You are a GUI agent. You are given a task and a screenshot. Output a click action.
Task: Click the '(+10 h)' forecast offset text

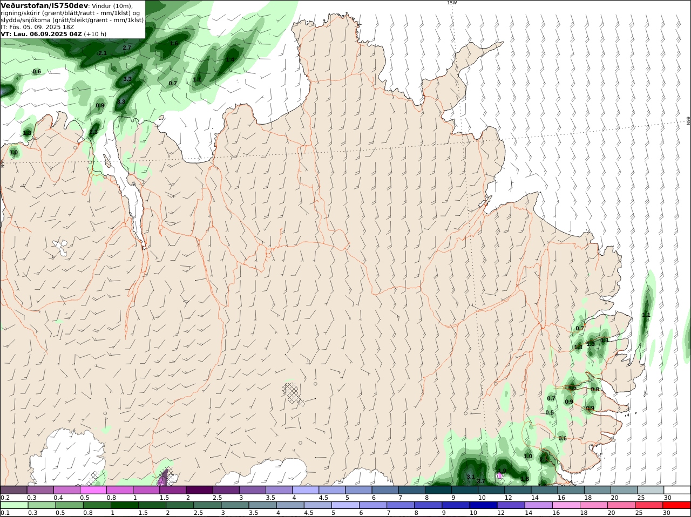point(95,34)
